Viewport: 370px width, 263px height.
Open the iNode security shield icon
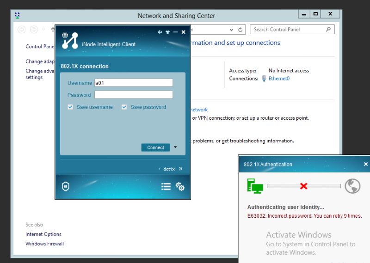point(66,187)
